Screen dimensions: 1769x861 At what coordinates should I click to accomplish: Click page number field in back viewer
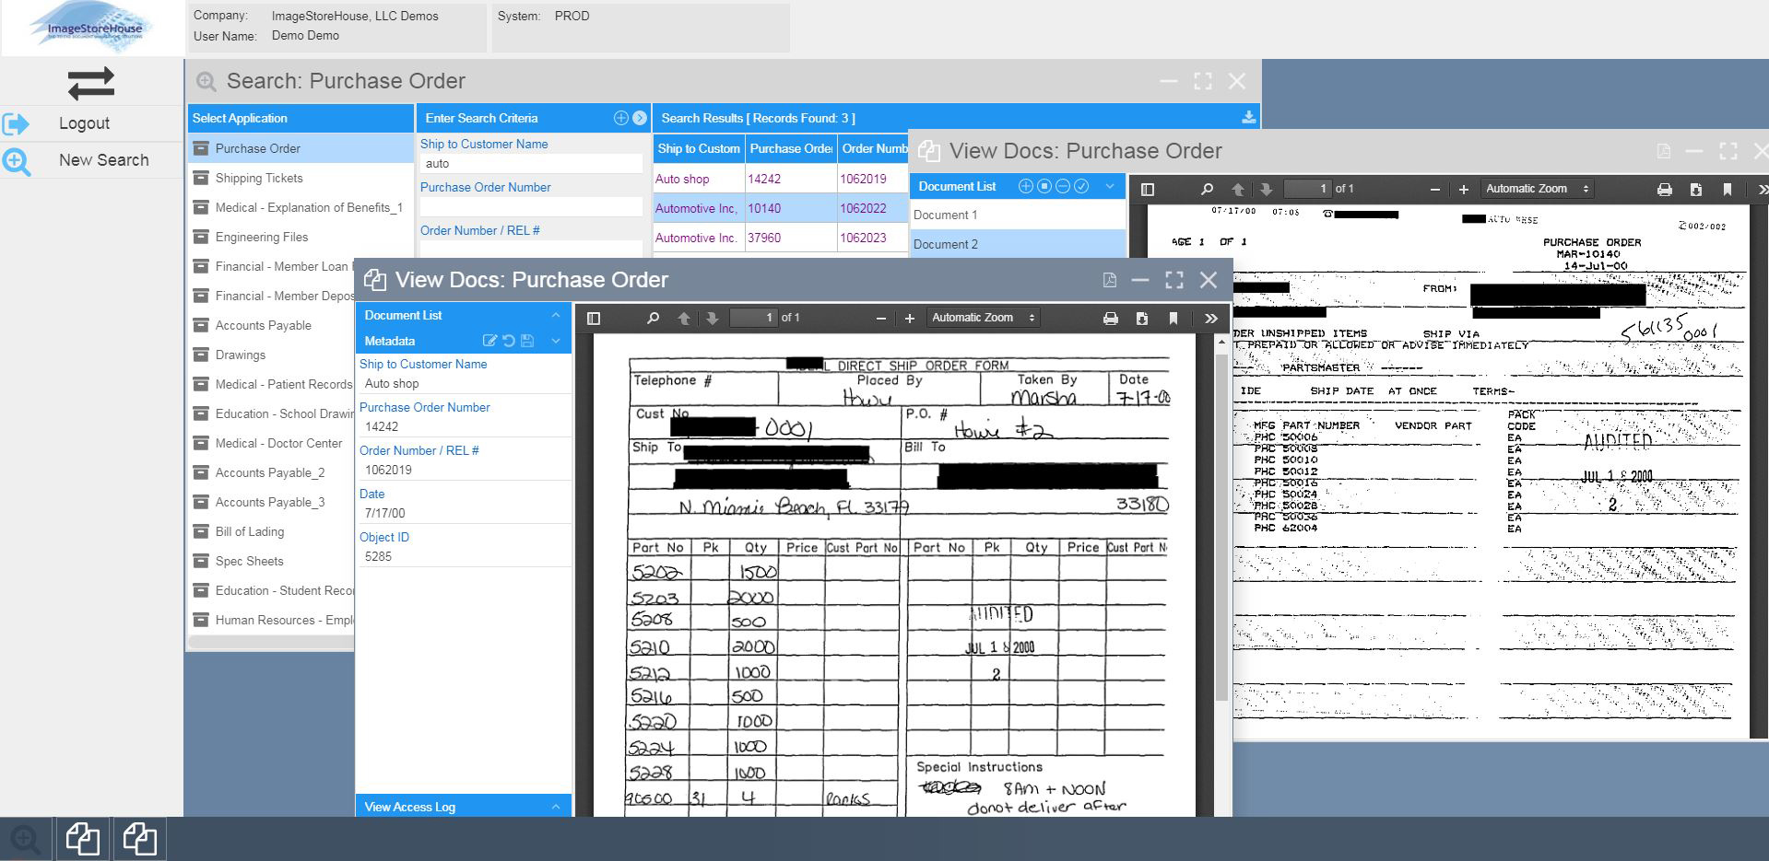click(1307, 189)
